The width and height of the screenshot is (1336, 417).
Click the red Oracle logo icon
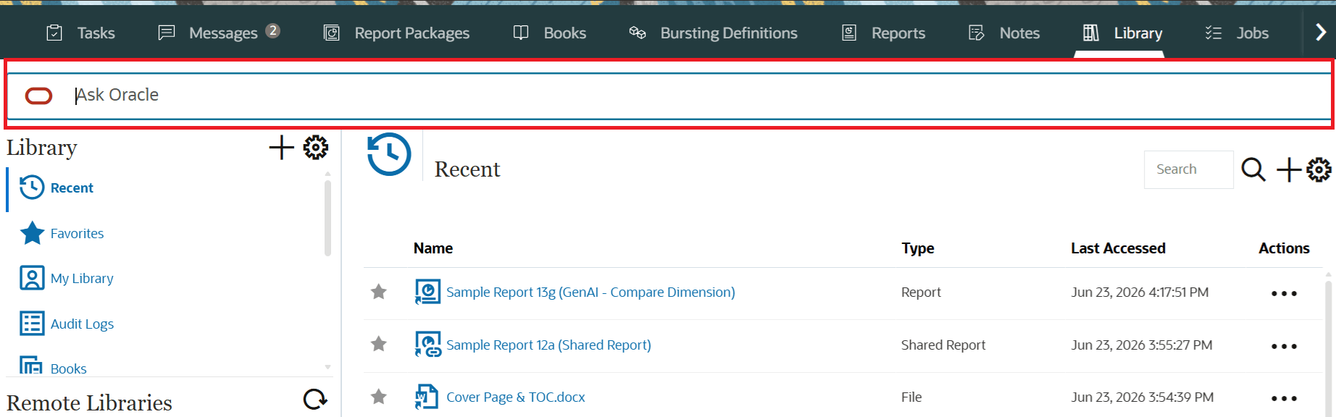coord(38,96)
